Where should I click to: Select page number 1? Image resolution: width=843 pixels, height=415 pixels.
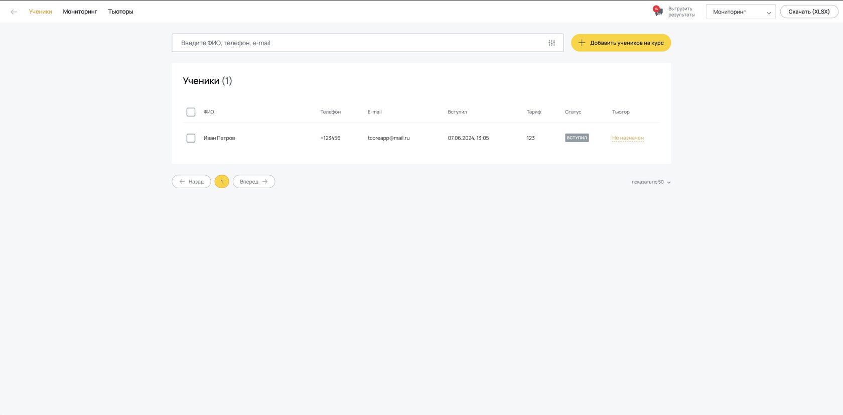pos(222,182)
